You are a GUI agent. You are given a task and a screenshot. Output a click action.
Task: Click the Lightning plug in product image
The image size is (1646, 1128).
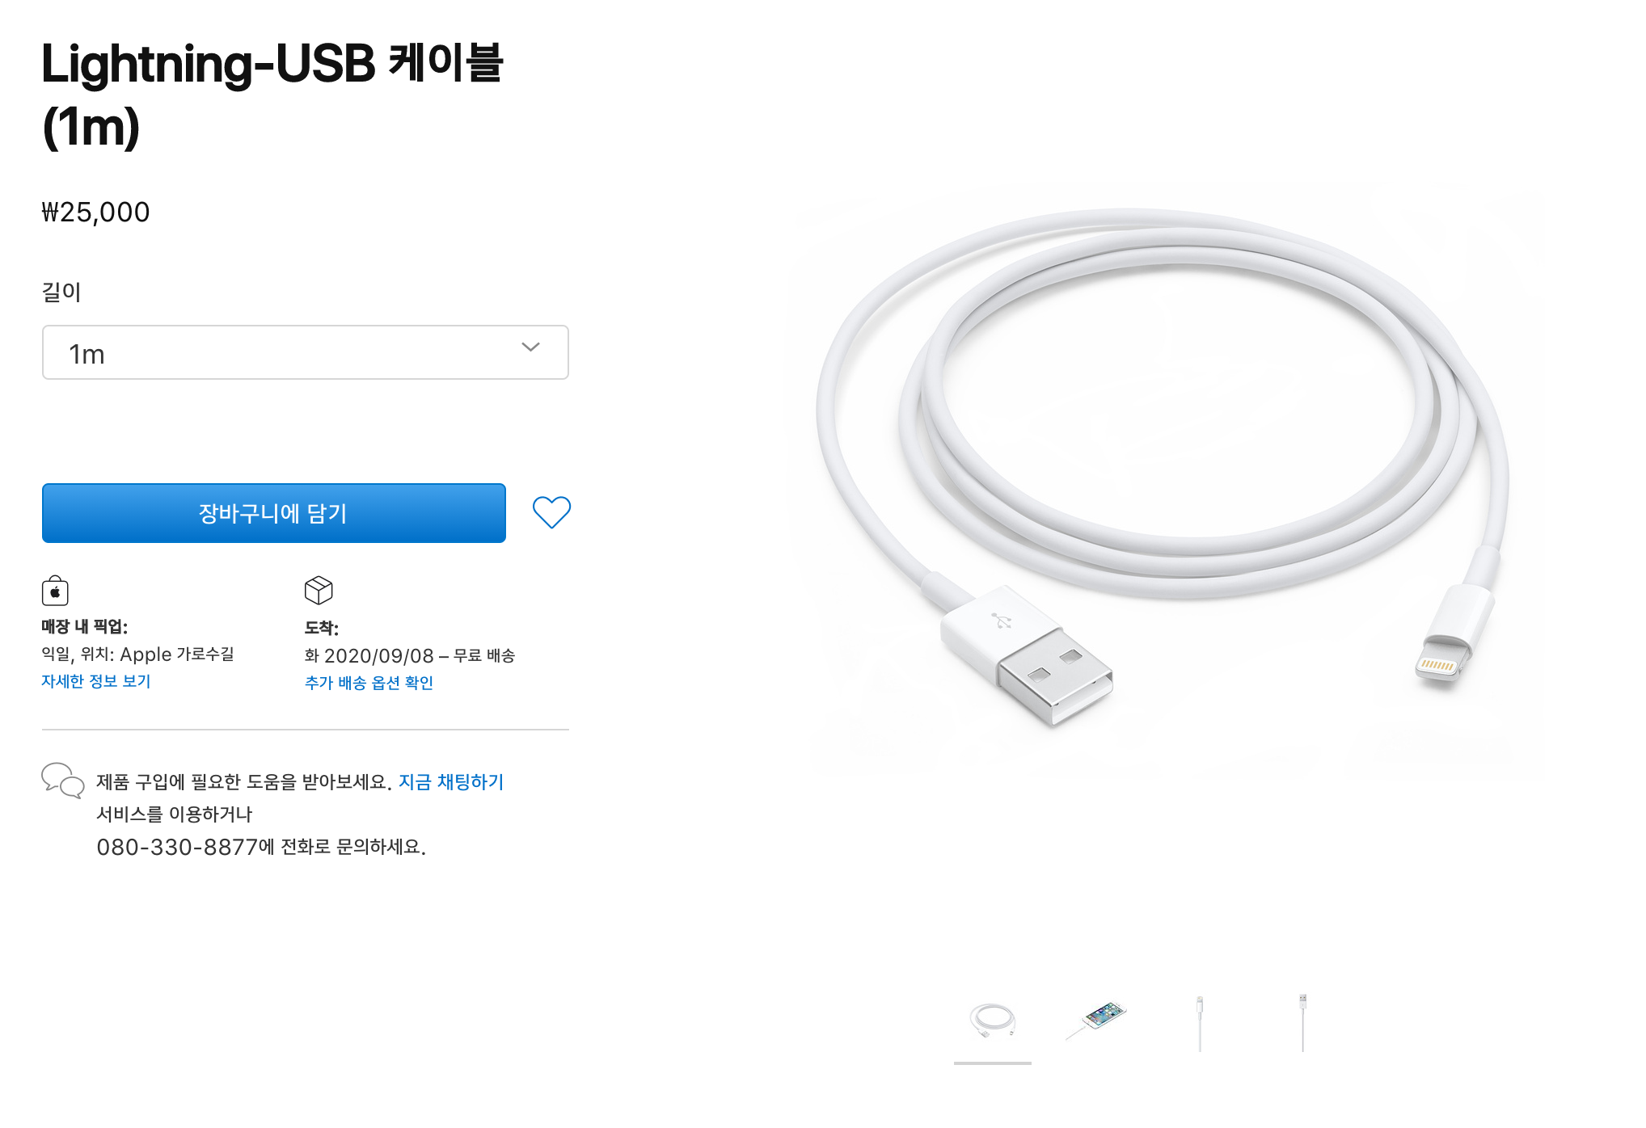[x=1451, y=634]
